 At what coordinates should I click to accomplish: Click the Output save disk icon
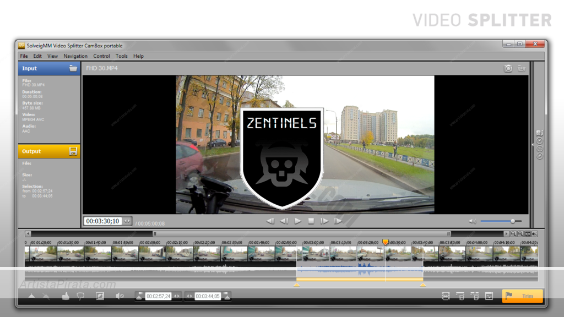pos(73,151)
